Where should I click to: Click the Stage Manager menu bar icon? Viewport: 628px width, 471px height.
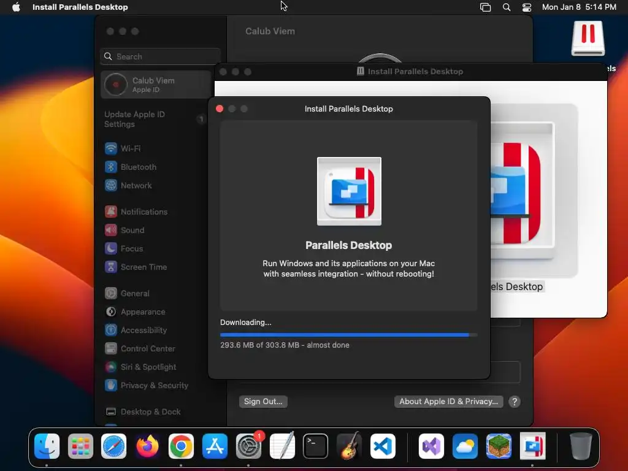486,7
